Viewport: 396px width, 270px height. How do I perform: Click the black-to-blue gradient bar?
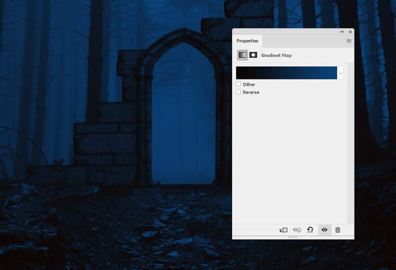[x=287, y=73]
